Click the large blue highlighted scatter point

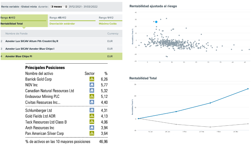click(x=156, y=22)
